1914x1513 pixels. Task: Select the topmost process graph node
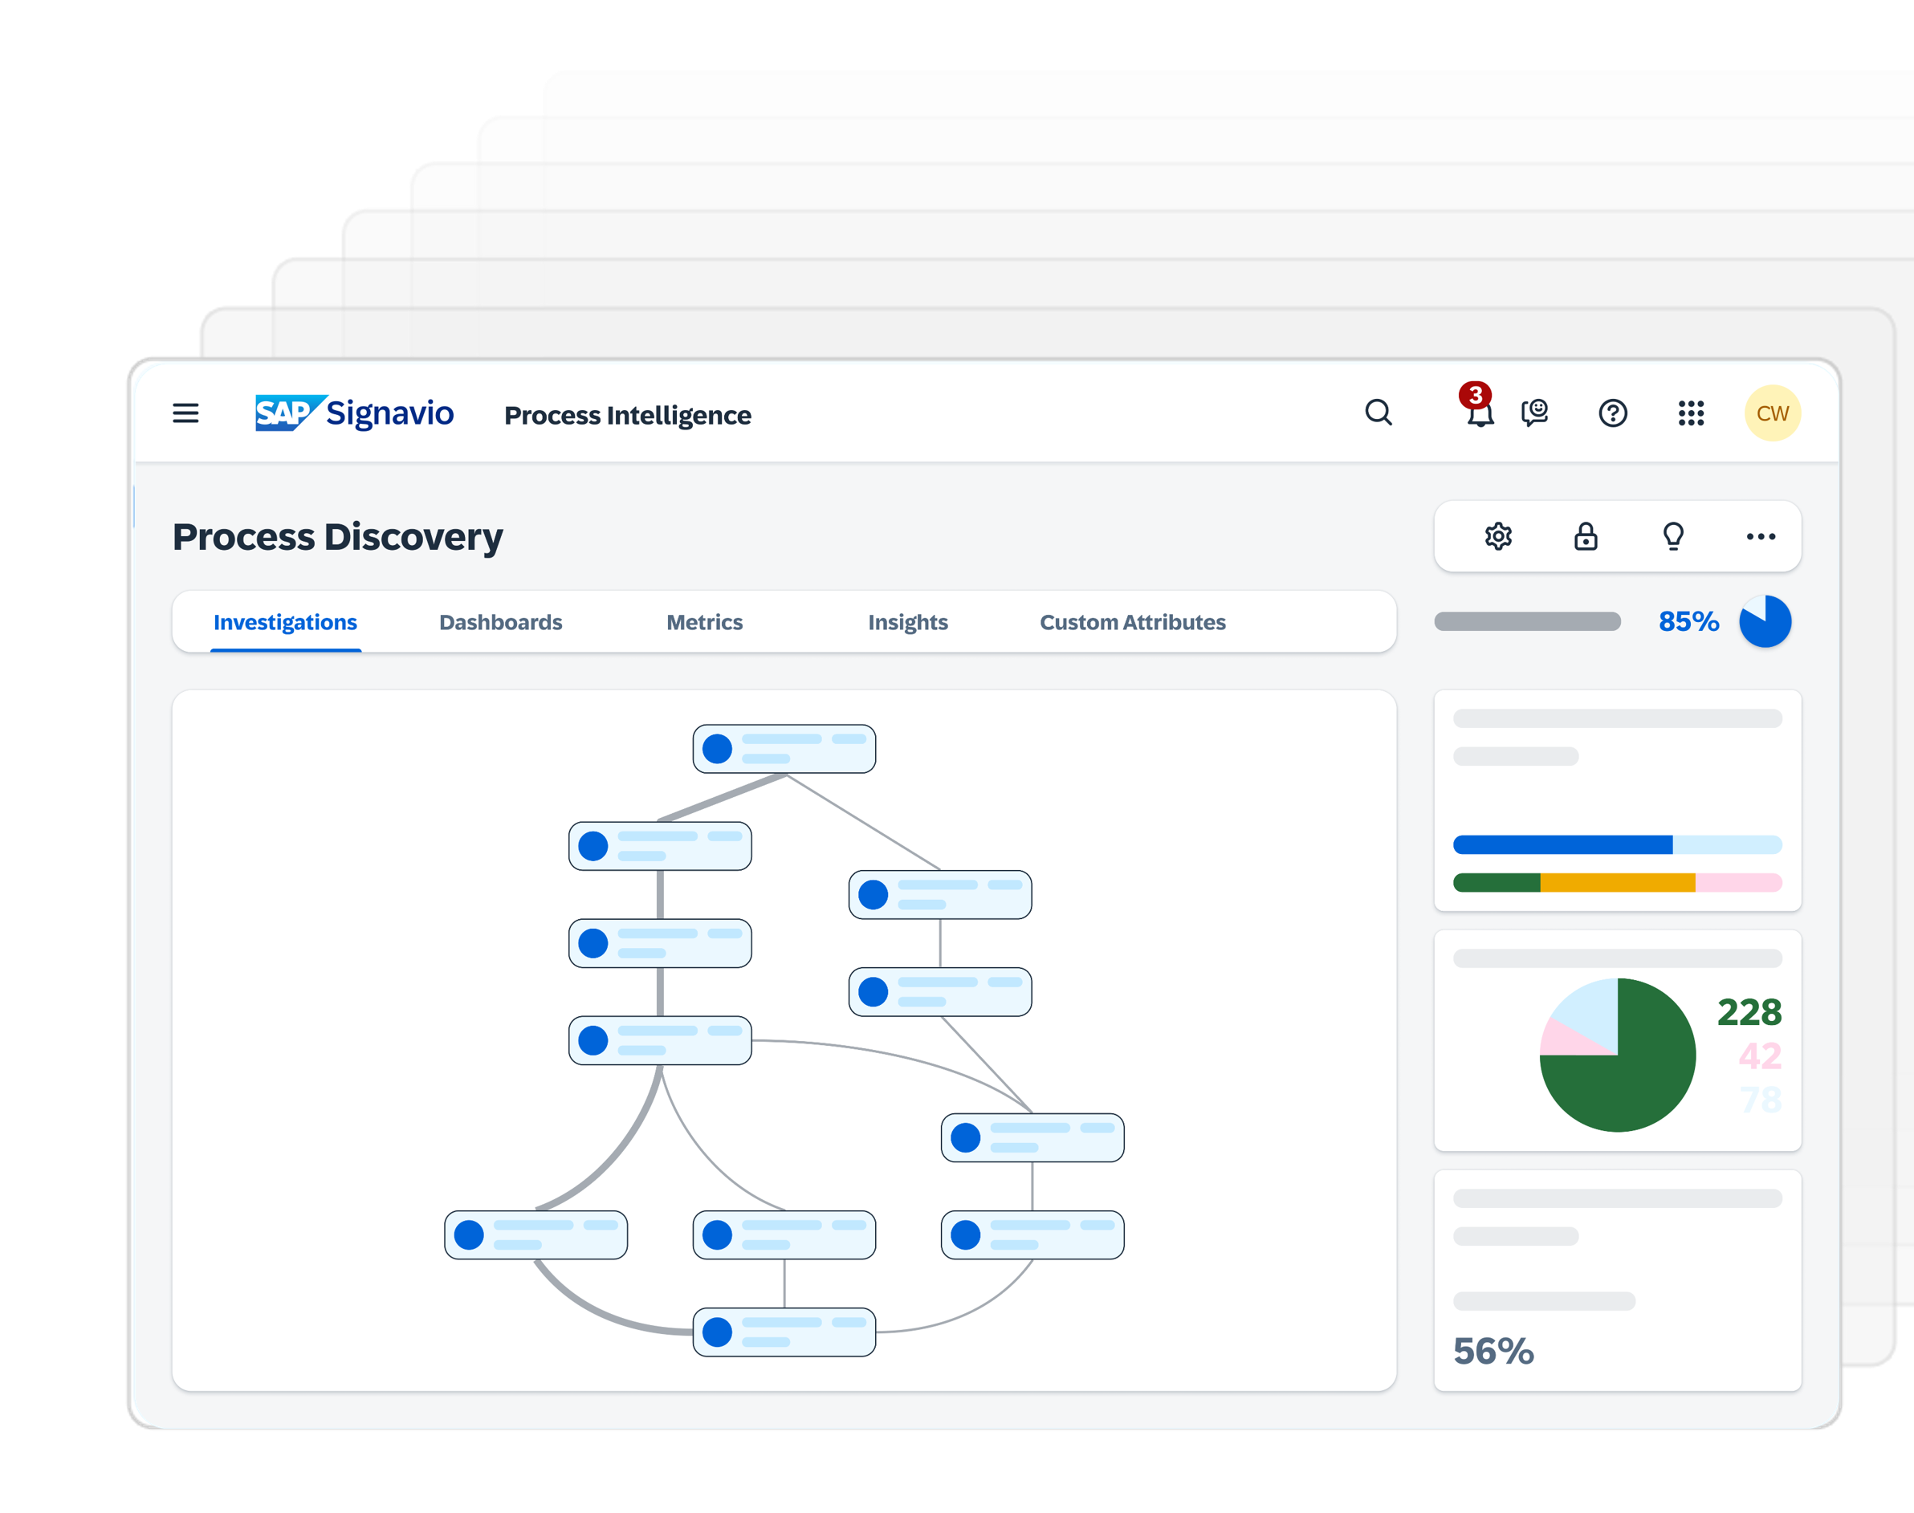784,749
